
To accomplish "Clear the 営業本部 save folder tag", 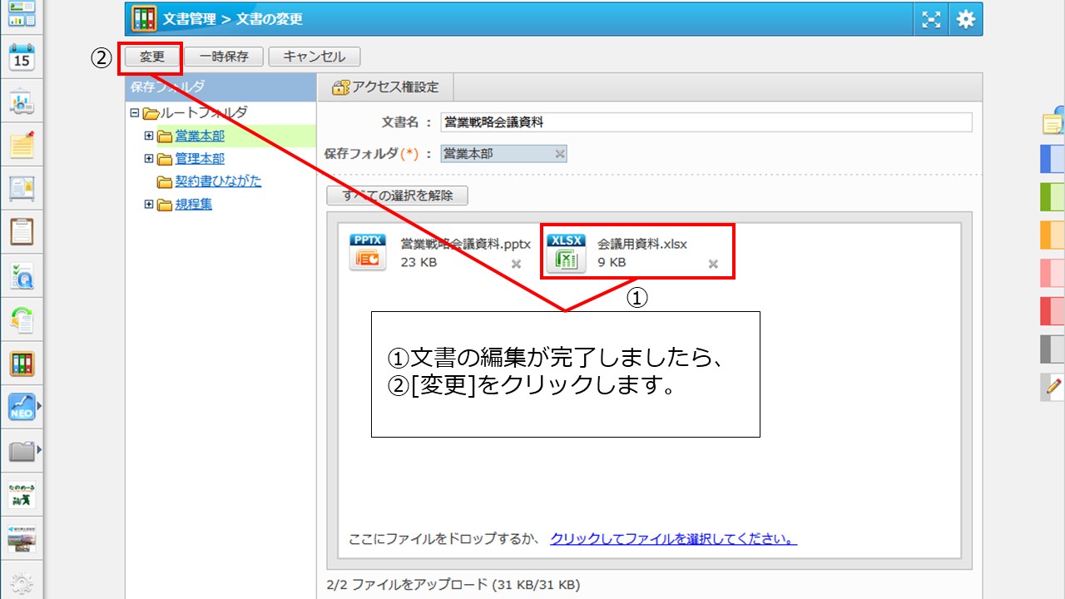I will 560,154.
